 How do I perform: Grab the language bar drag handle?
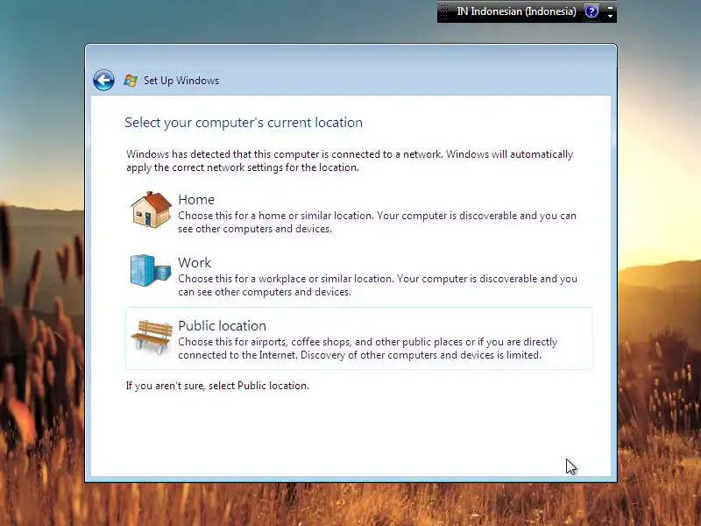(x=444, y=12)
